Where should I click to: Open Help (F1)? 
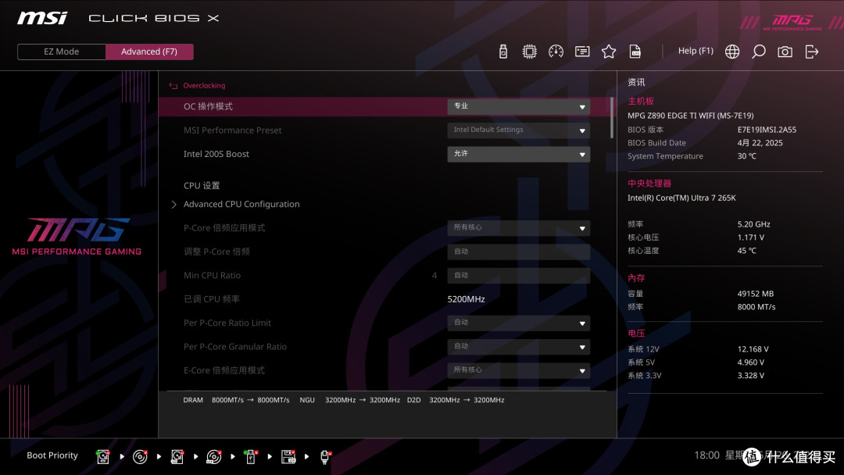point(696,51)
